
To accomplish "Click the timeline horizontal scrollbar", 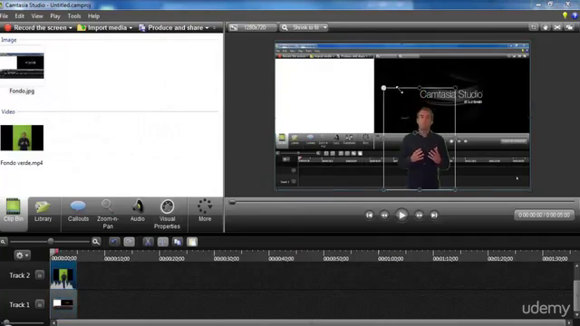I will pos(311,323).
